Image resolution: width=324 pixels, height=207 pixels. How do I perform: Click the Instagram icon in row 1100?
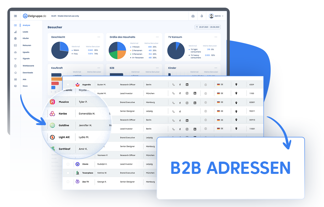click(x=187, y=93)
